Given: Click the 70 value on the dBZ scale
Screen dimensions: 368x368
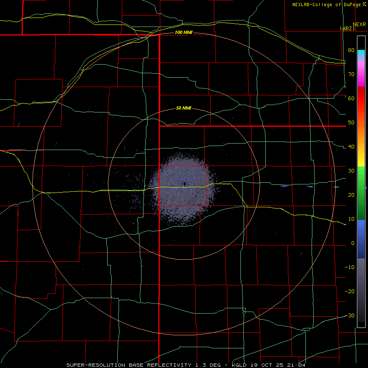Looking at the screenshot, I should (x=351, y=74).
